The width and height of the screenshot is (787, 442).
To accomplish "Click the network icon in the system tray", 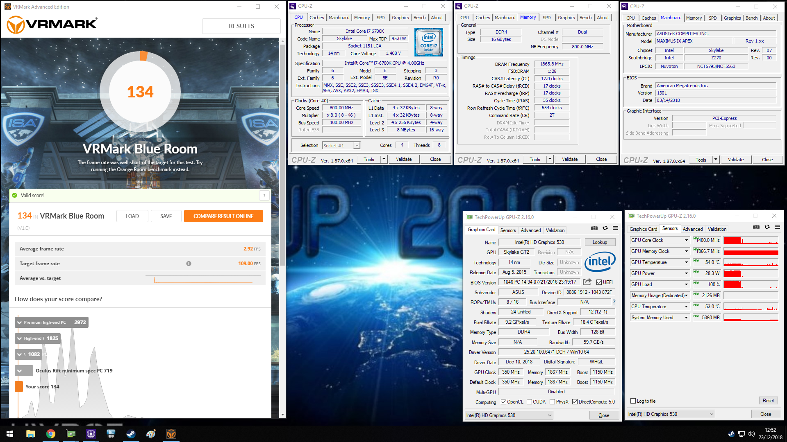I will click(741, 434).
